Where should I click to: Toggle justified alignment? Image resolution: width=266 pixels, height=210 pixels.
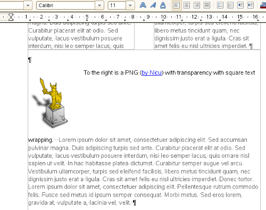(207, 5)
